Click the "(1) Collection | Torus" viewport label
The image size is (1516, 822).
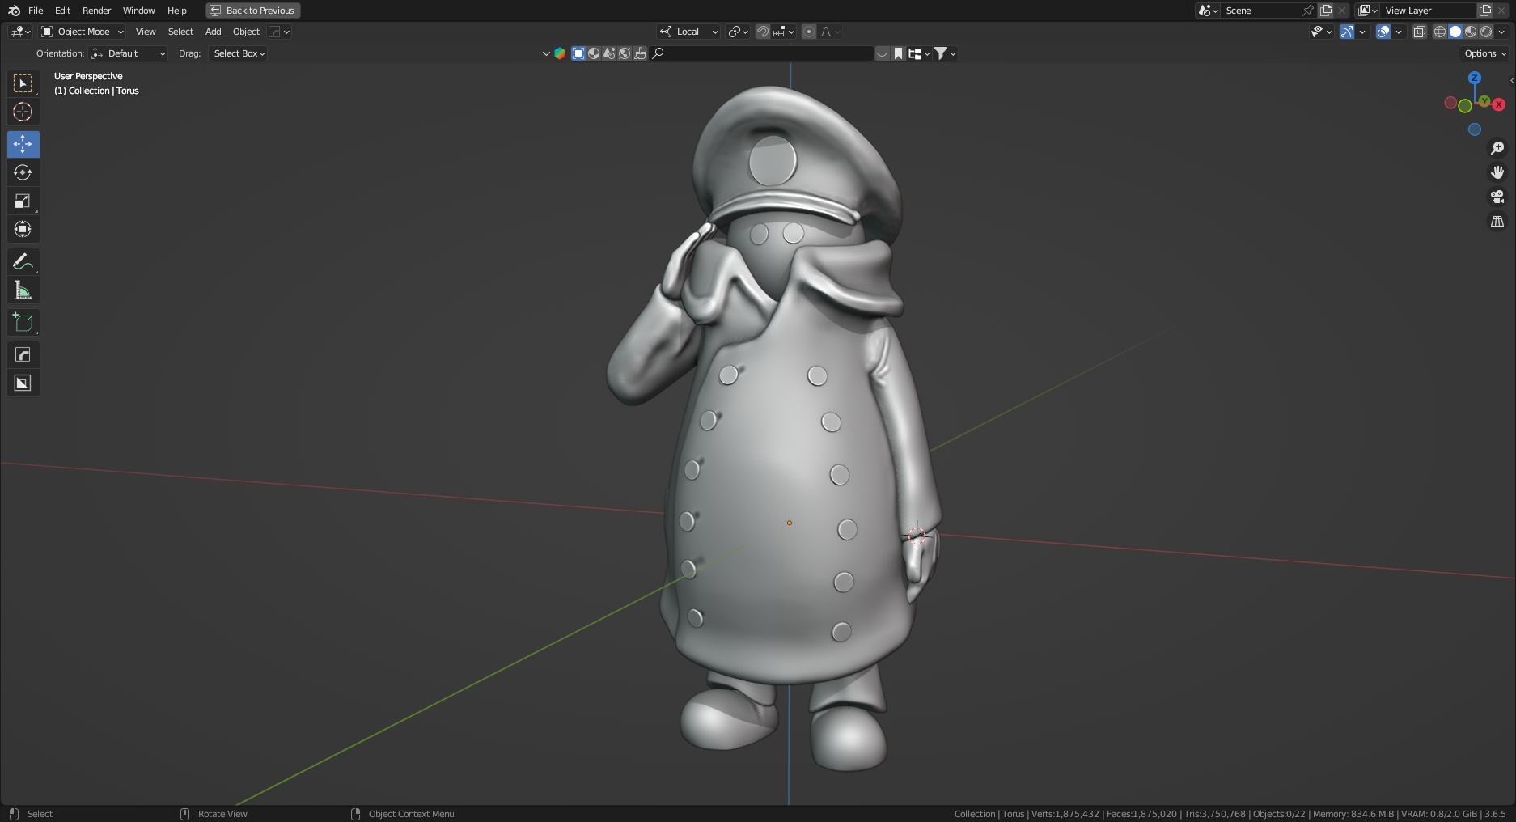(x=96, y=91)
